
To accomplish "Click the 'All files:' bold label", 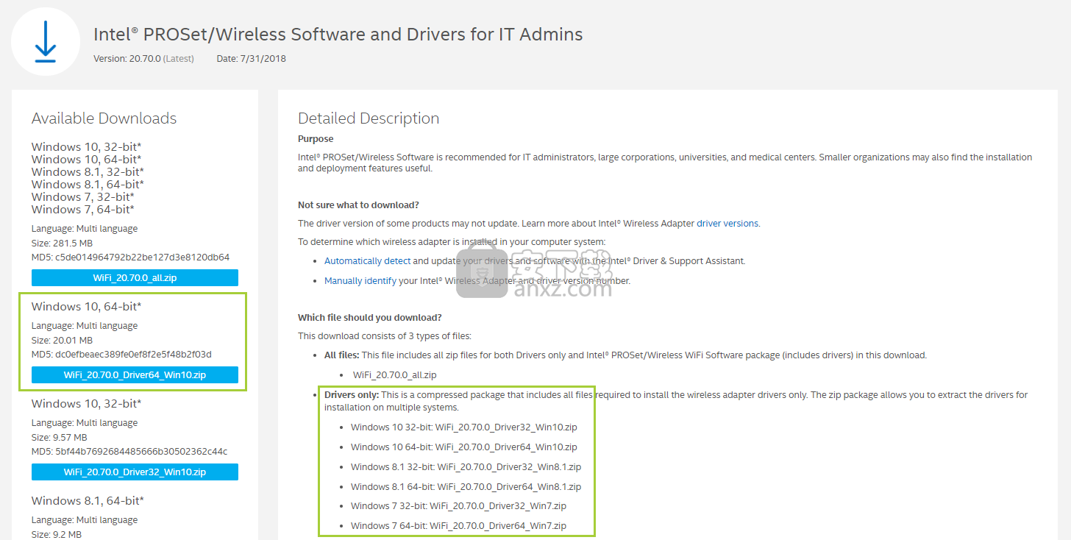I will pos(342,355).
